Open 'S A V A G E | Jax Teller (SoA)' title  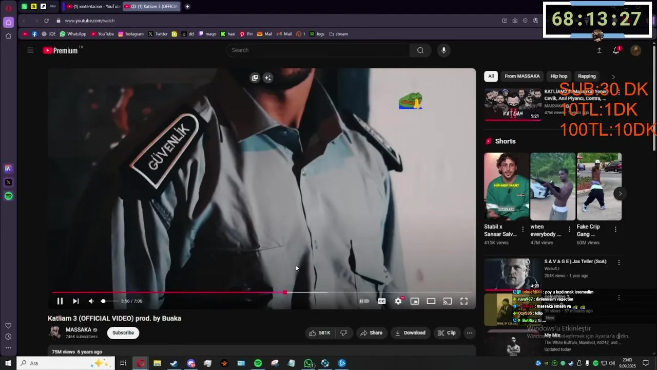575,262
